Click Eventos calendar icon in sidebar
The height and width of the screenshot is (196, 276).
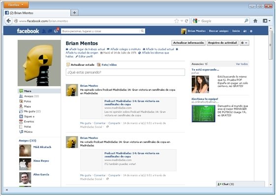pos(21,121)
